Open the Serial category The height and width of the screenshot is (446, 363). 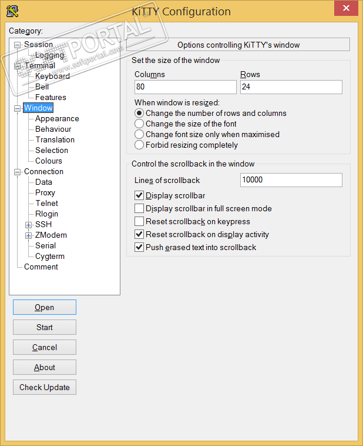[x=45, y=245]
